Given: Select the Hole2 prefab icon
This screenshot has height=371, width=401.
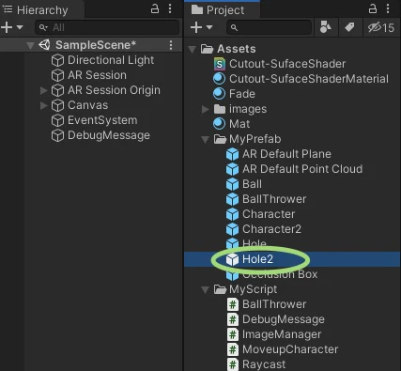Looking at the screenshot, I should 232,259.
